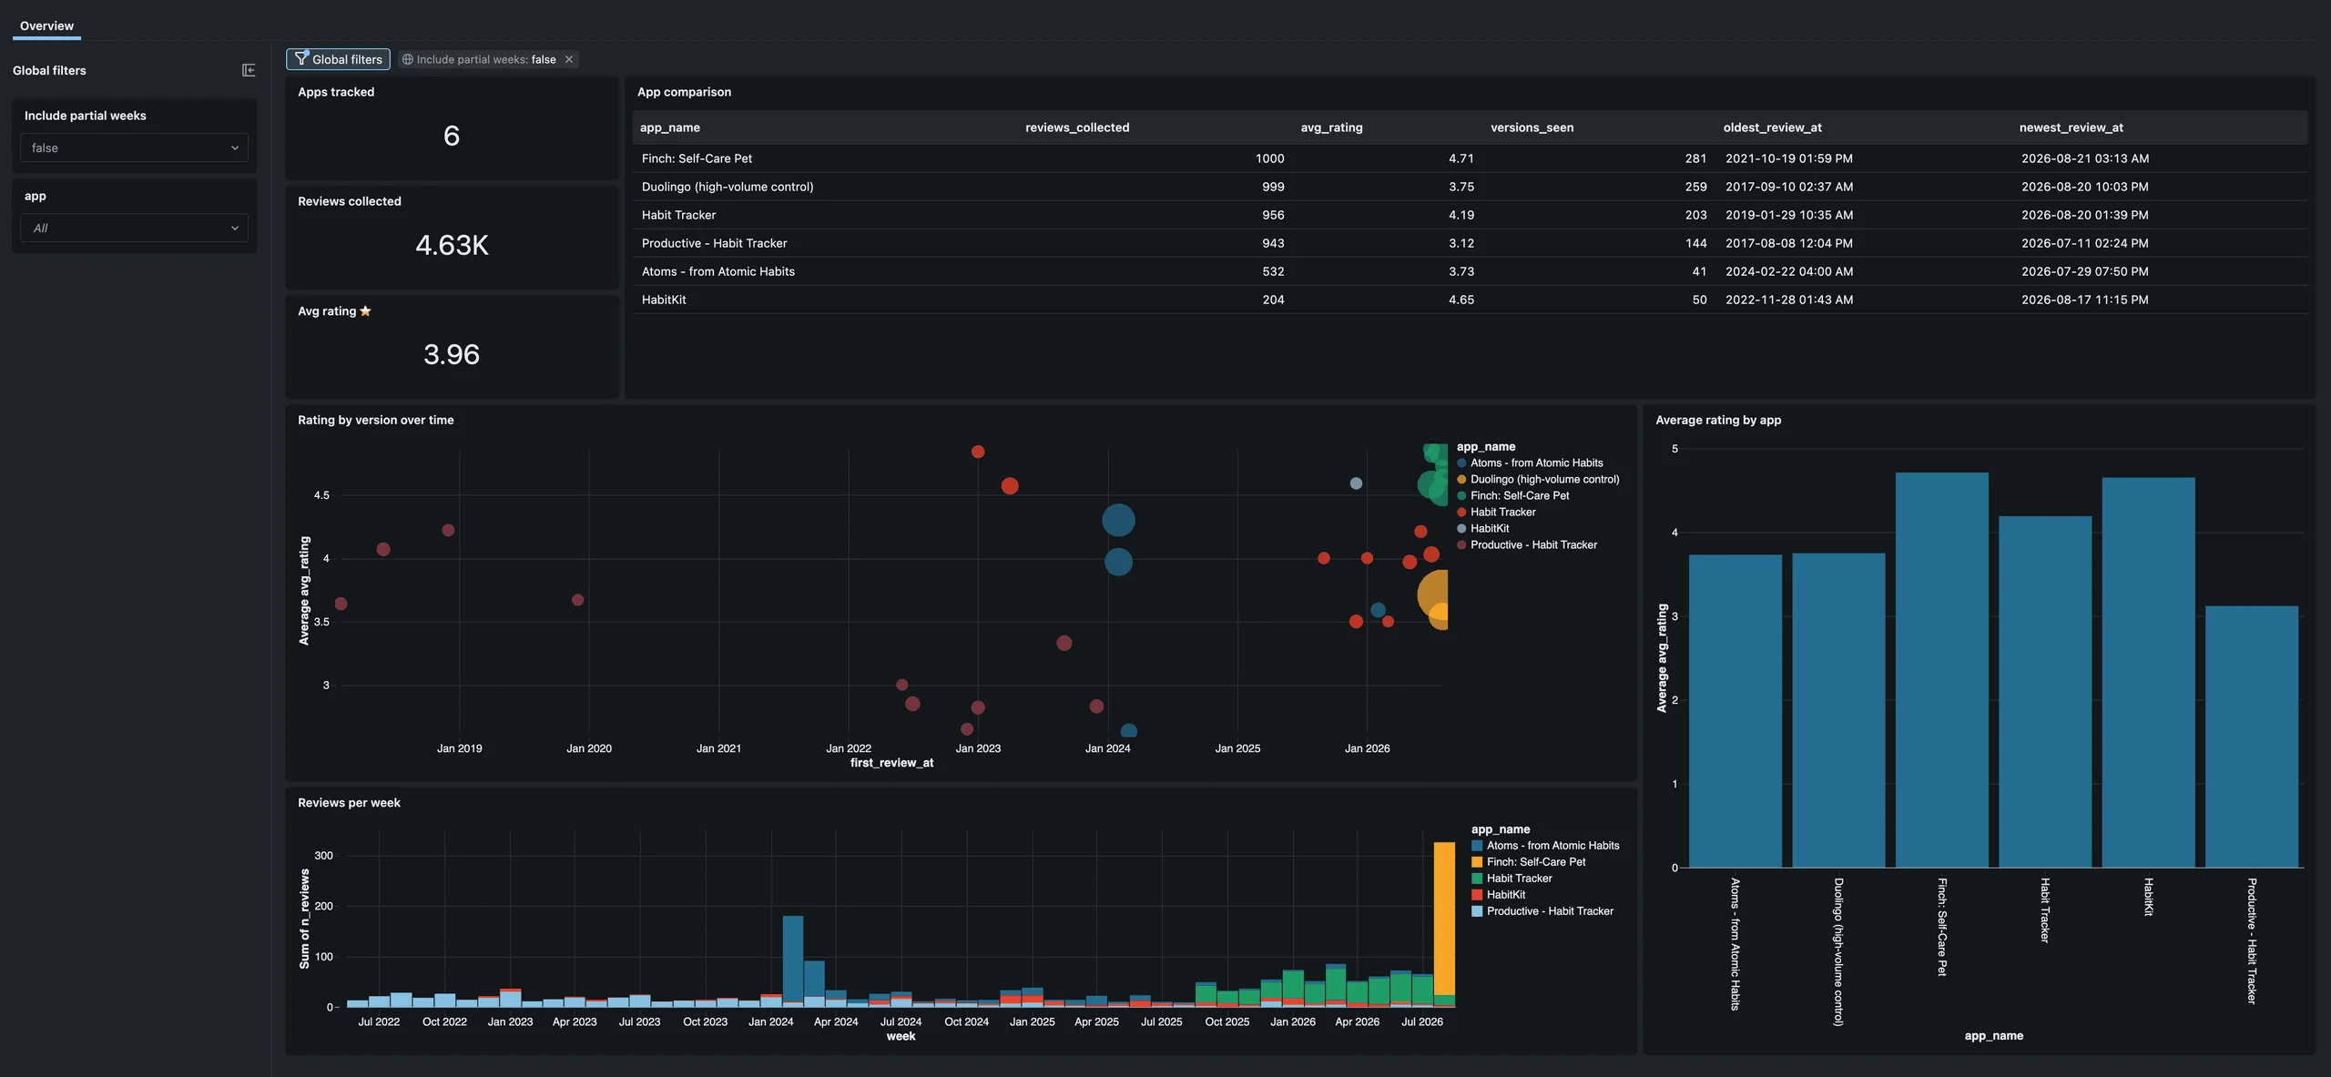Remove the Include partial weeks filter chip
Viewport: 2331px width, 1077px height.
(569, 59)
